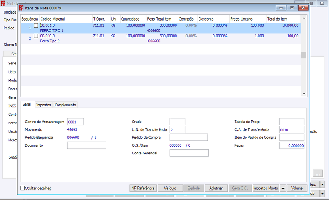Maximize the Itens da Nota dialog
Image resolution: width=329 pixels, height=200 pixels.
[292, 8]
